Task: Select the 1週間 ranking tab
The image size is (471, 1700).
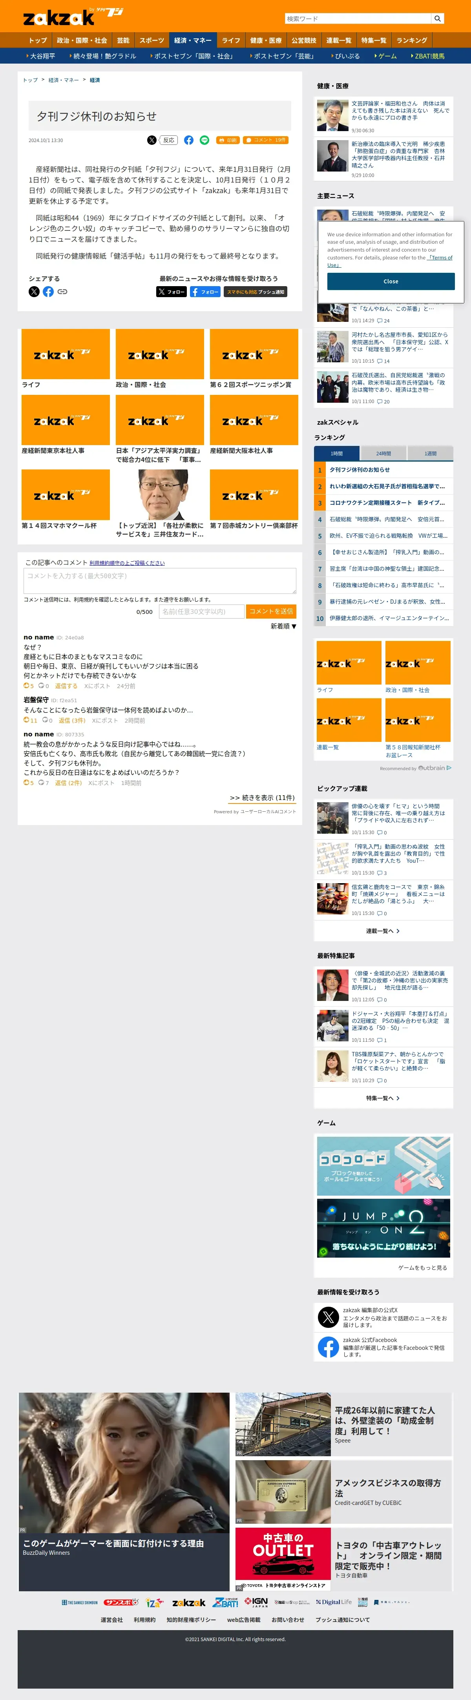Action: (430, 453)
